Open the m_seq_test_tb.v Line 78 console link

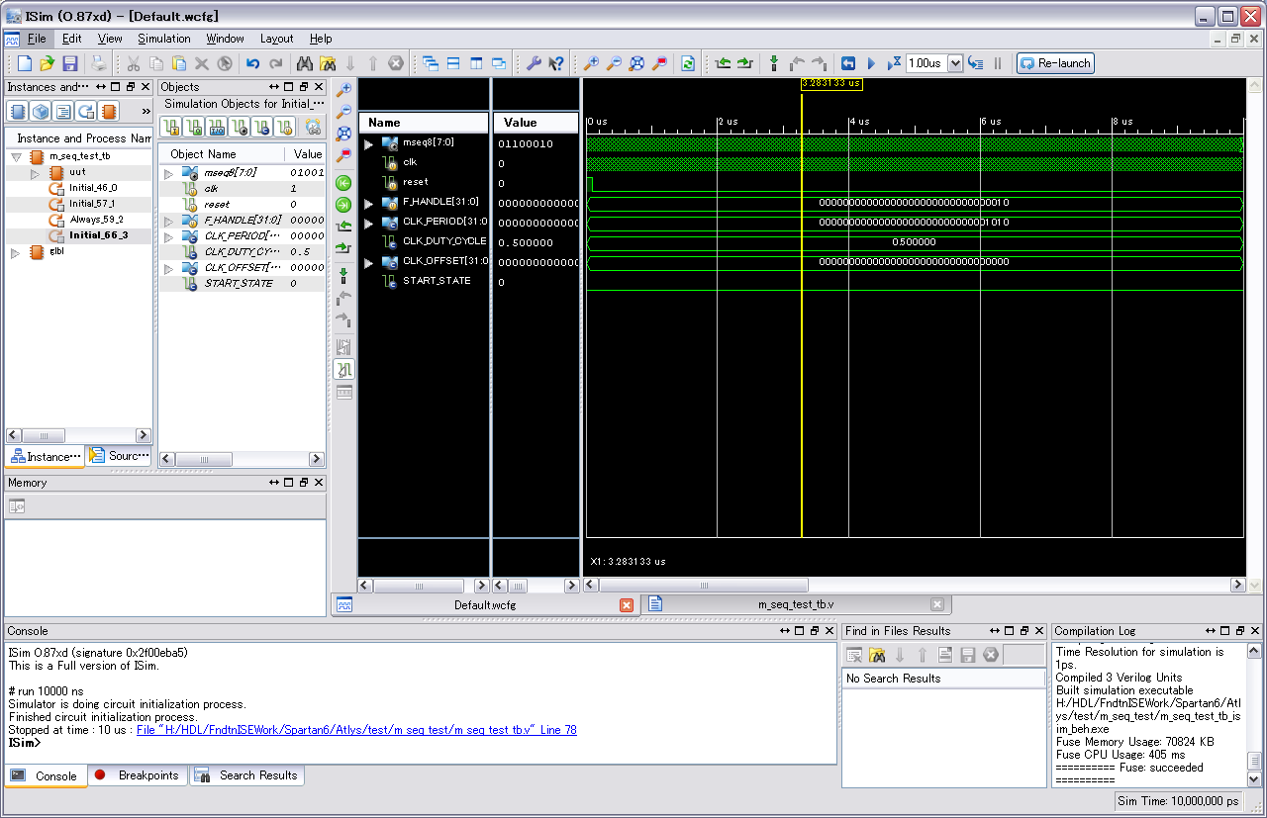click(356, 730)
